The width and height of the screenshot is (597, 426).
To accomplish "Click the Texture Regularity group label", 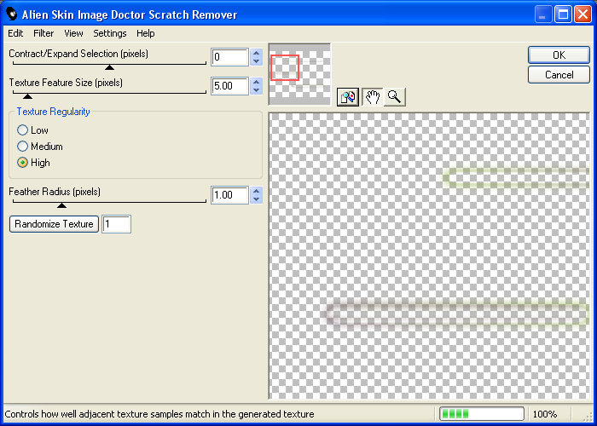I will coord(53,112).
